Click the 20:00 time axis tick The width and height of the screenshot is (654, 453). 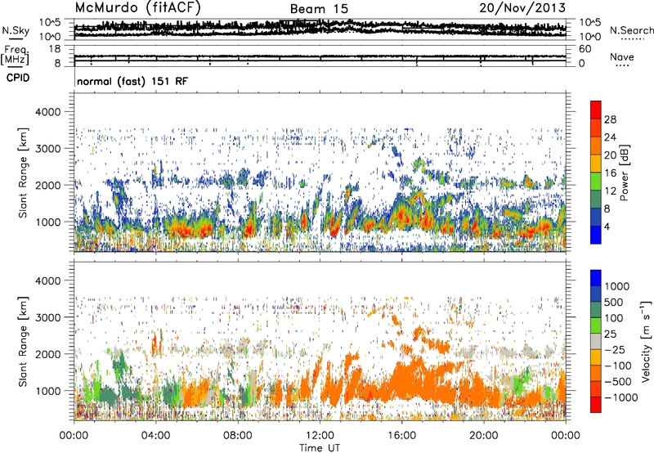pyautogui.click(x=483, y=436)
